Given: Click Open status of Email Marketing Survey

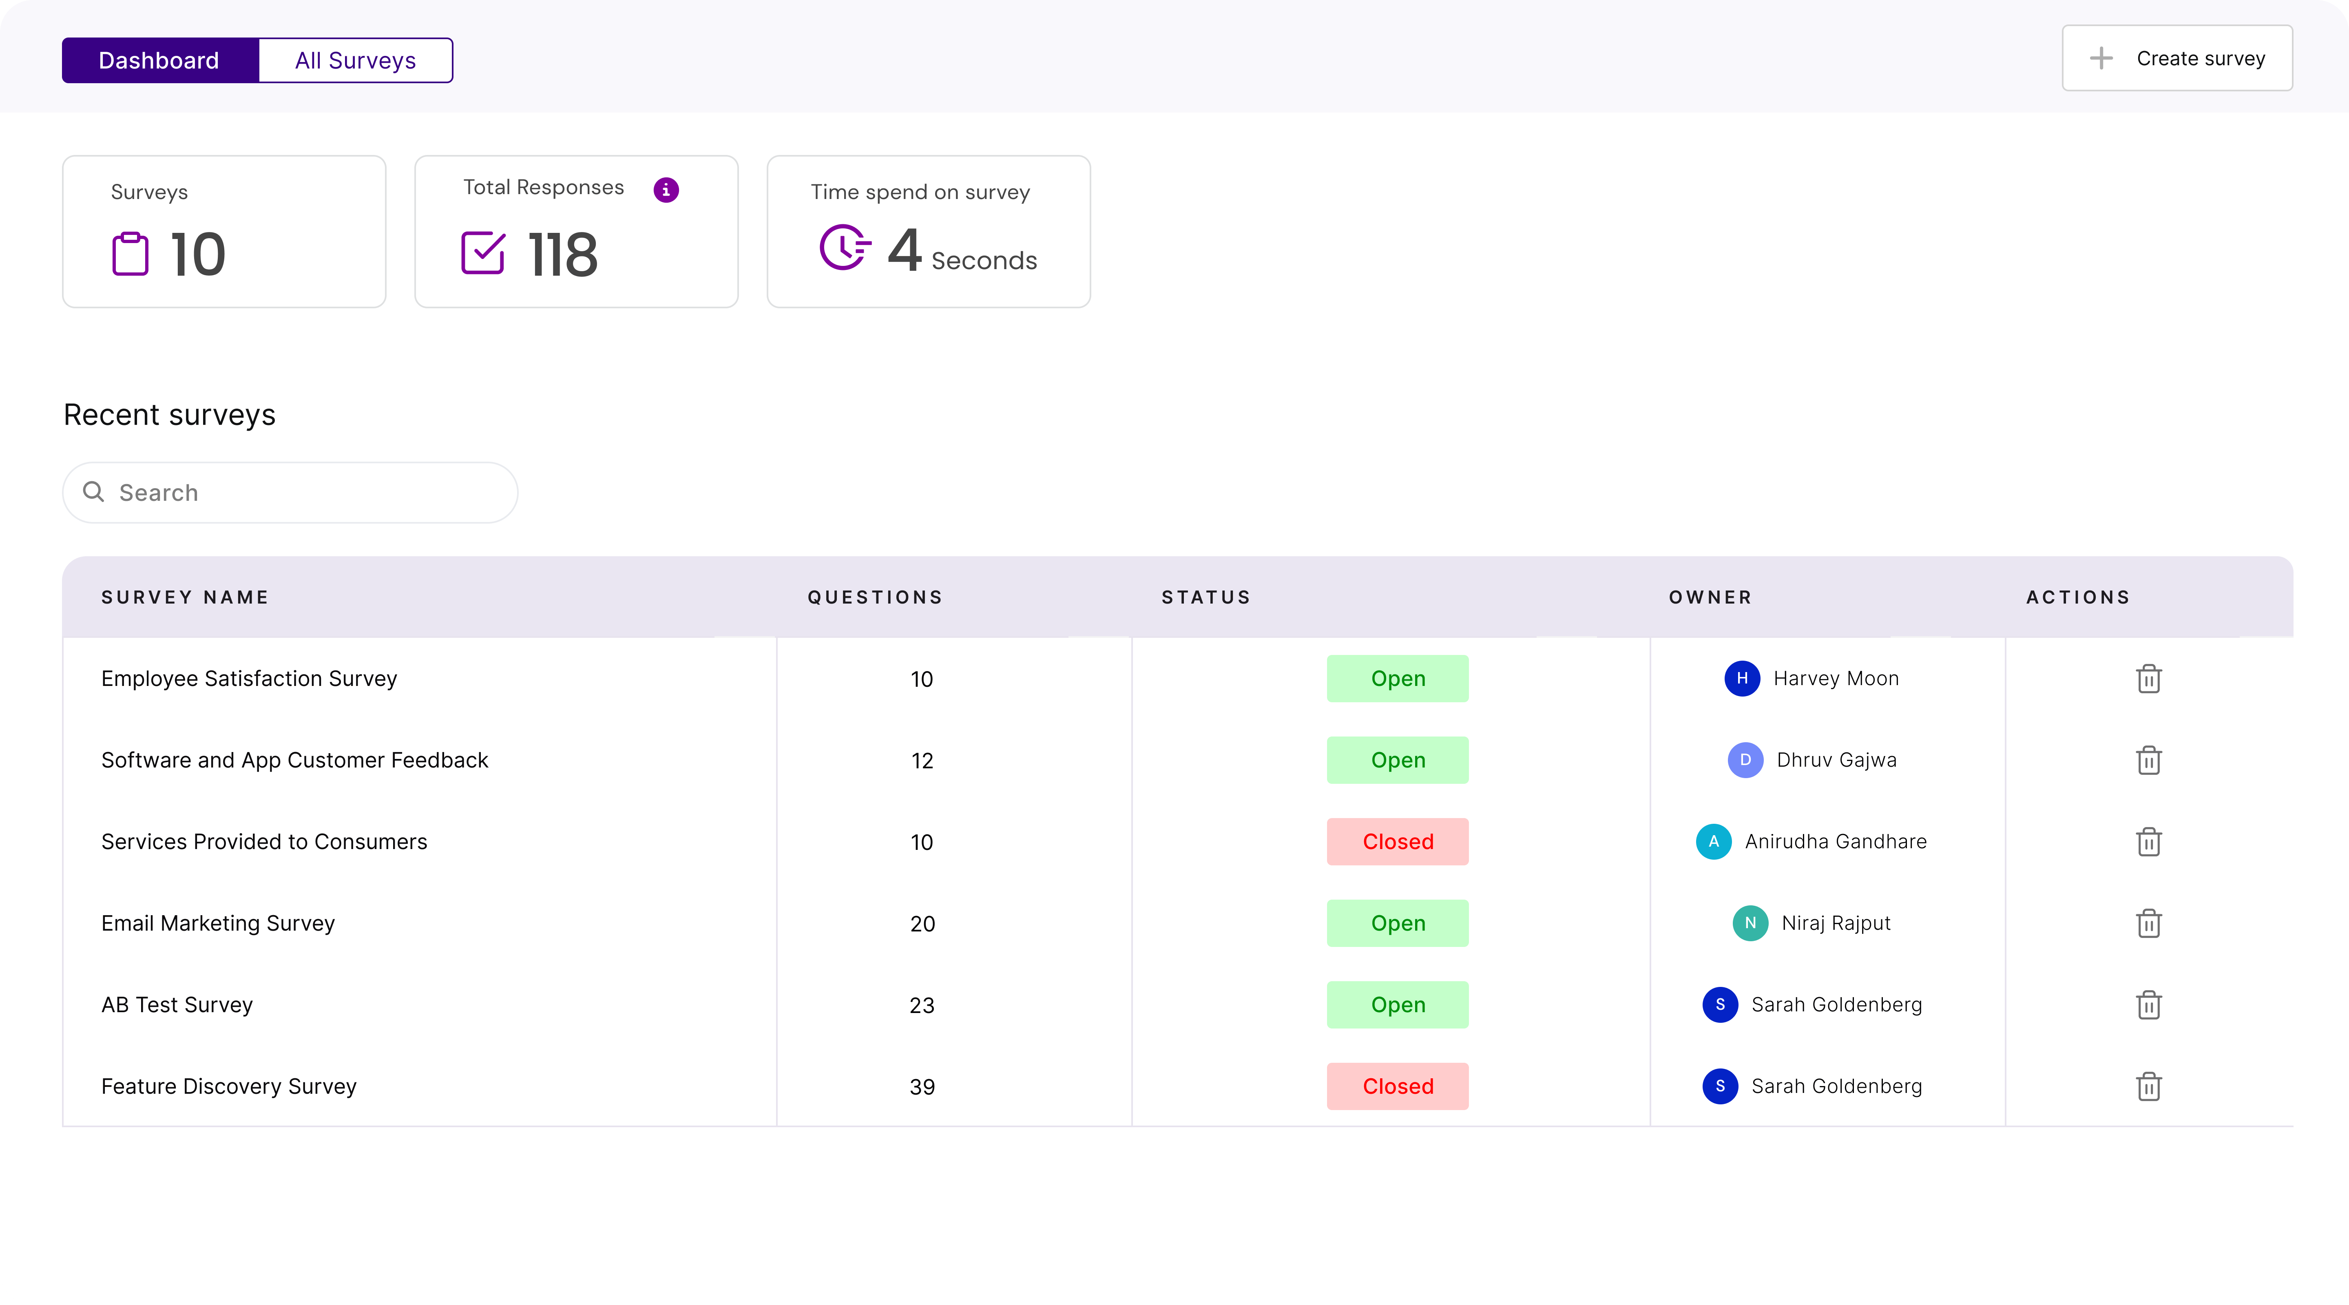Looking at the screenshot, I should click(x=1397, y=923).
